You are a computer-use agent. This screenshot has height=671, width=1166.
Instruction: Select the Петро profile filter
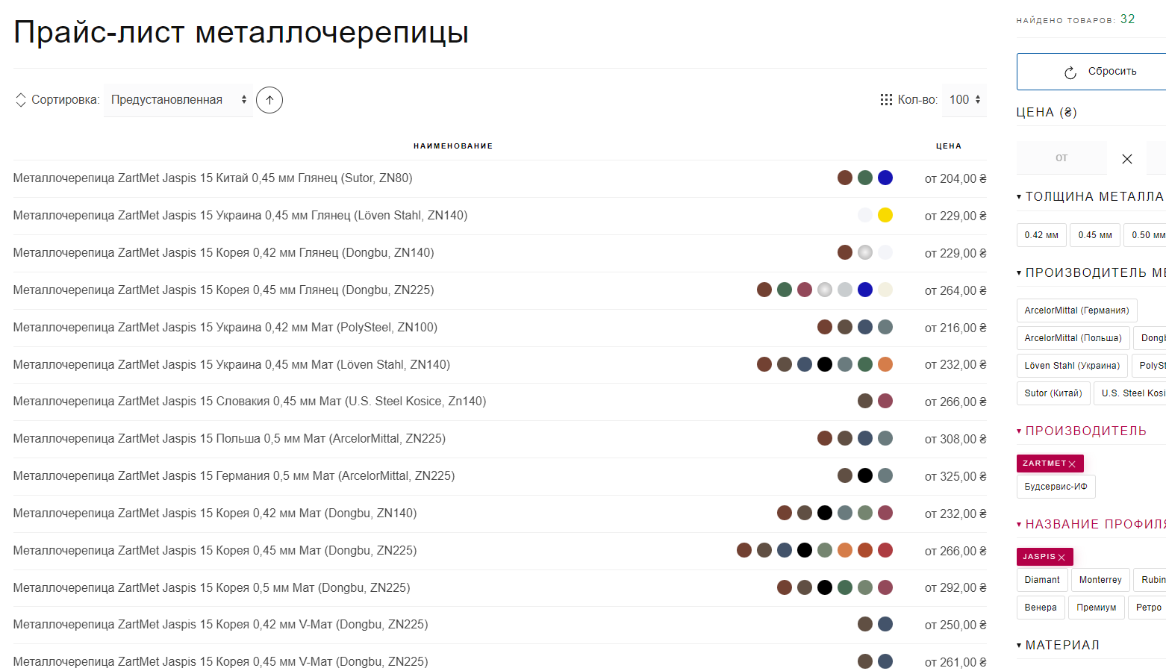click(1147, 608)
